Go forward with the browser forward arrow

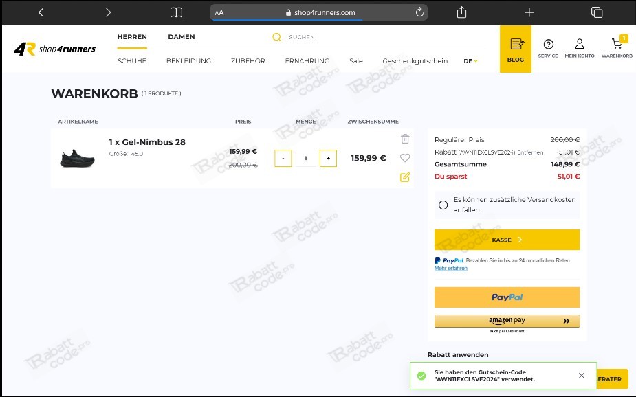point(108,12)
